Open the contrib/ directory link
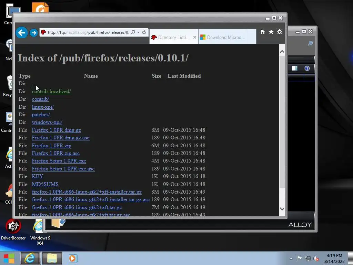This screenshot has height=265, width=353. point(41,99)
